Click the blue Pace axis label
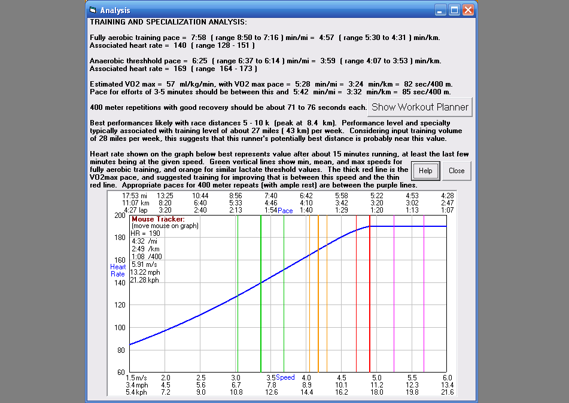569x403 pixels. point(285,210)
